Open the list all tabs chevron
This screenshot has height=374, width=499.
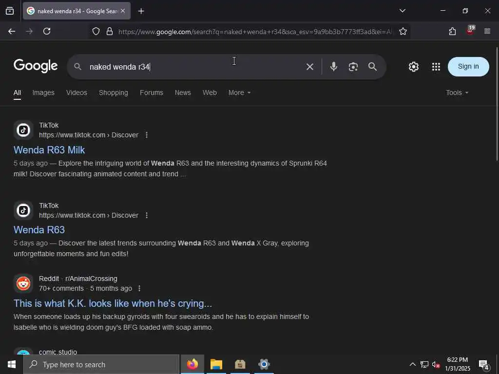pyautogui.click(x=402, y=11)
